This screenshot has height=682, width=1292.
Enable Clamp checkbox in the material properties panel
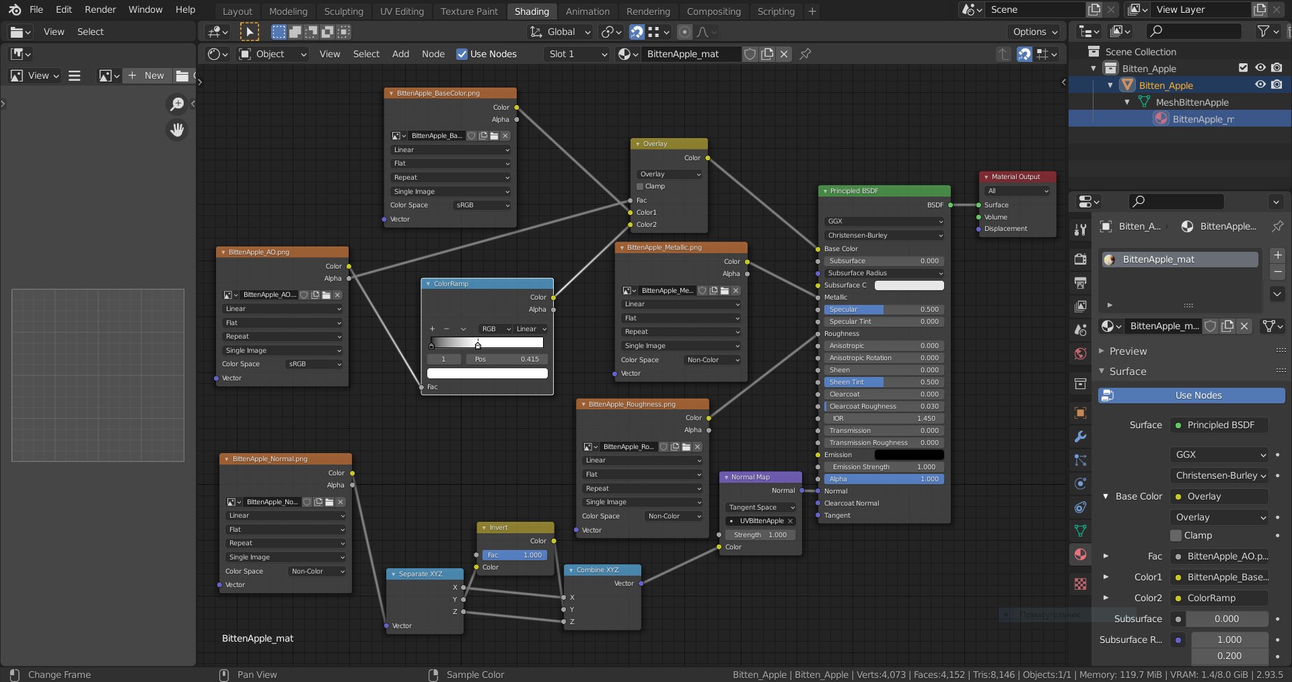(1176, 535)
